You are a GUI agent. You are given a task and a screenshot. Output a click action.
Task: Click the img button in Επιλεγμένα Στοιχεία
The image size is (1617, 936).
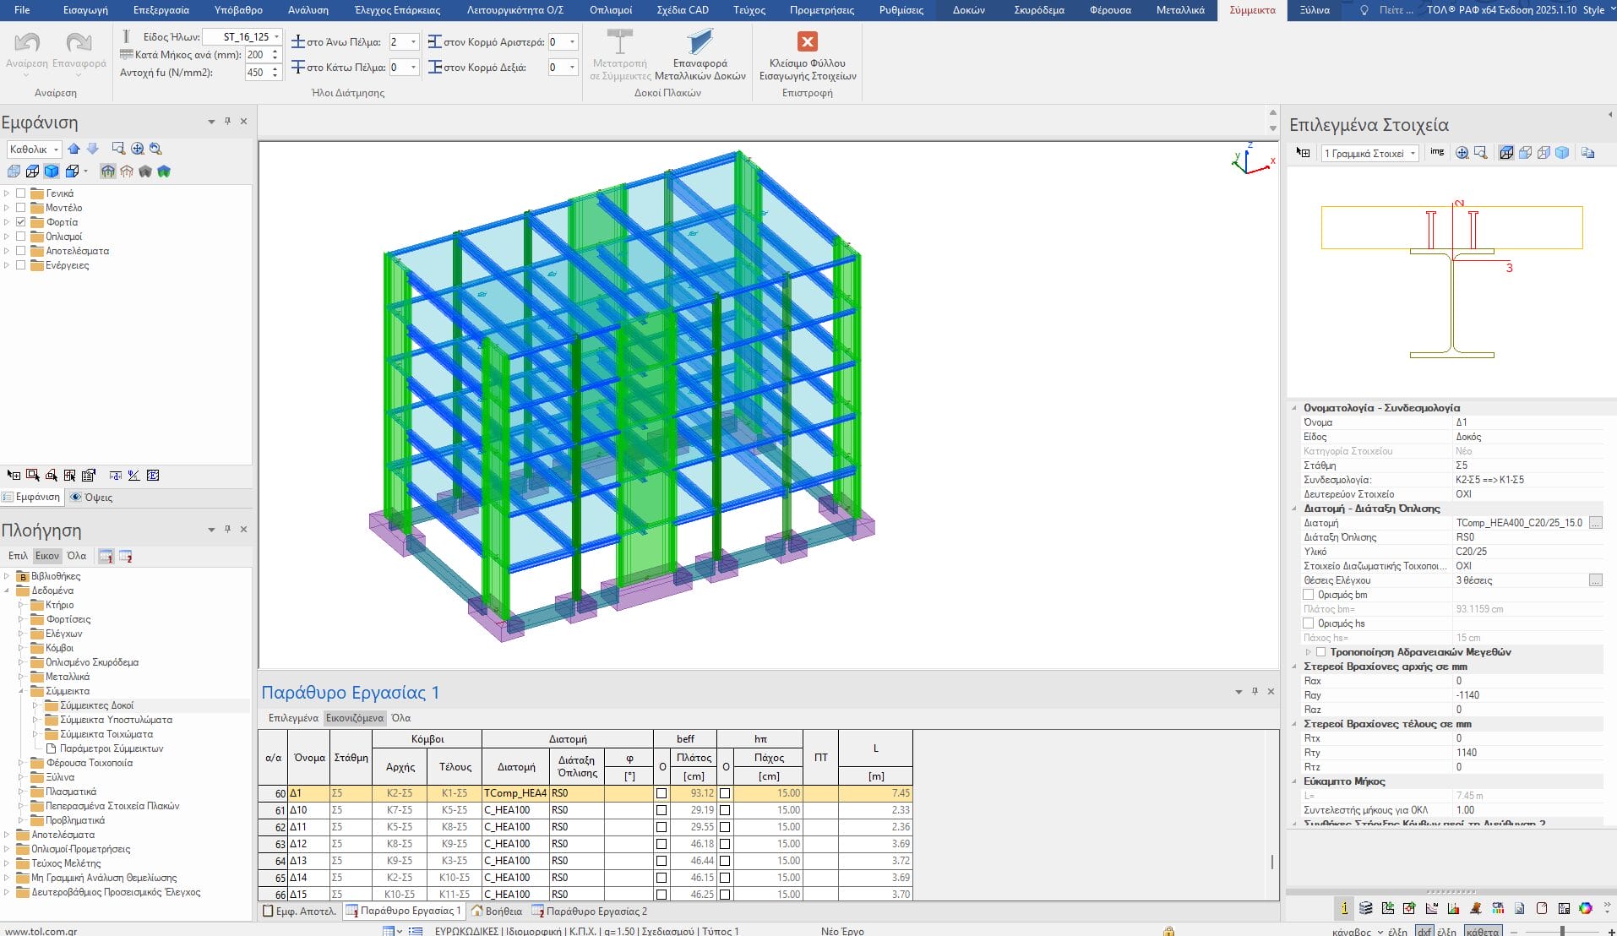1436,152
